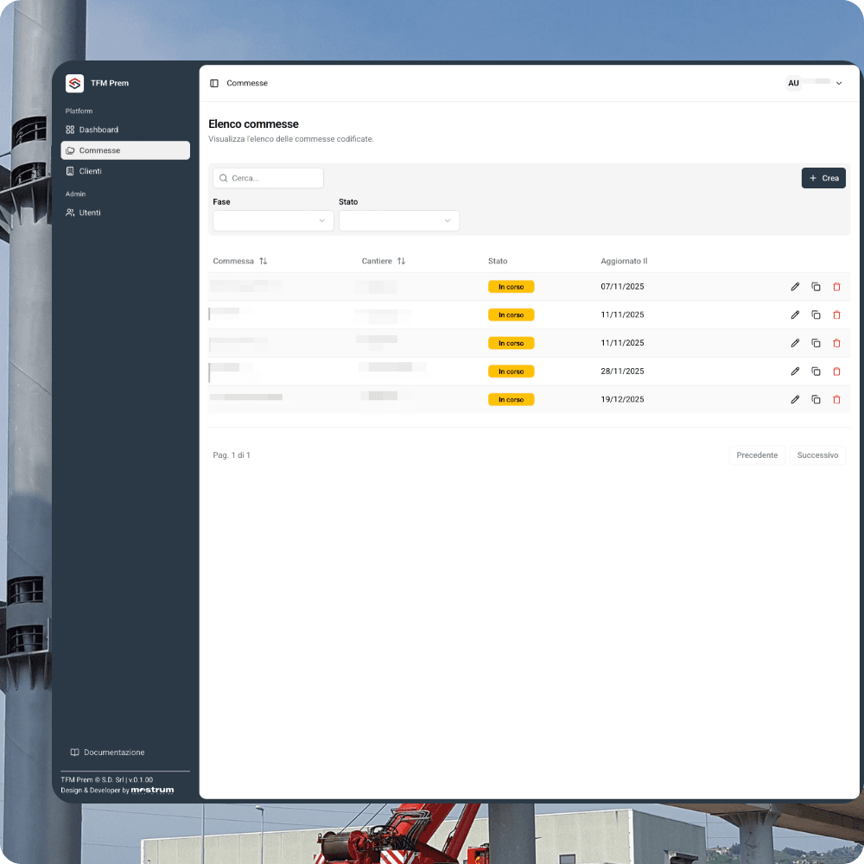
Task: Select the edit pencil icon on first row
Action: point(795,286)
